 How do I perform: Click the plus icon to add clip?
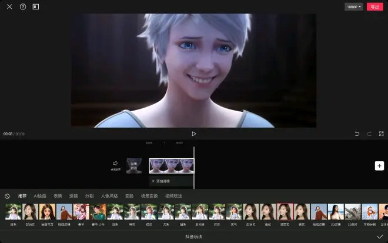point(379,166)
